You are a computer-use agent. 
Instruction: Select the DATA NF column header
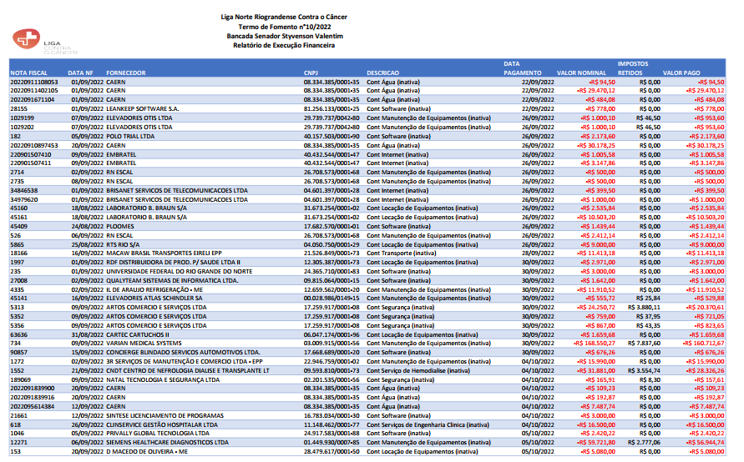click(x=82, y=73)
